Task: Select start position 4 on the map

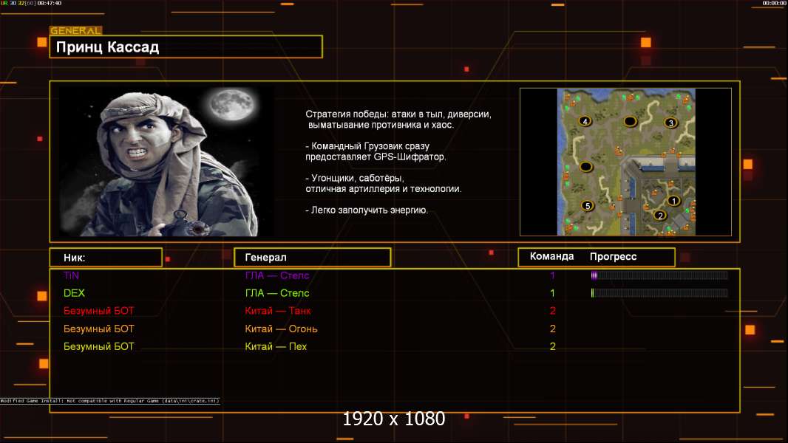Action: point(585,121)
